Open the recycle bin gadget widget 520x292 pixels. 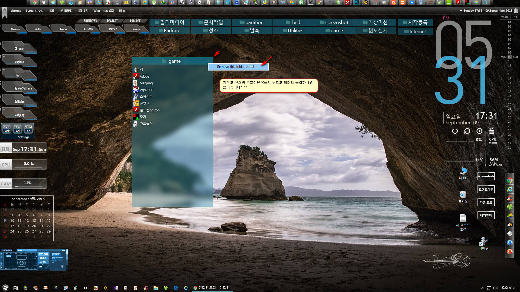point(34,260)
